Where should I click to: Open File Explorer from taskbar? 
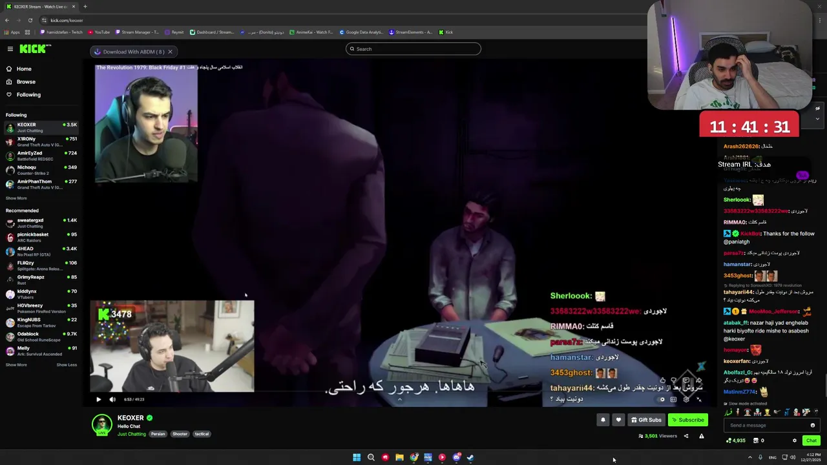(399, 457)
